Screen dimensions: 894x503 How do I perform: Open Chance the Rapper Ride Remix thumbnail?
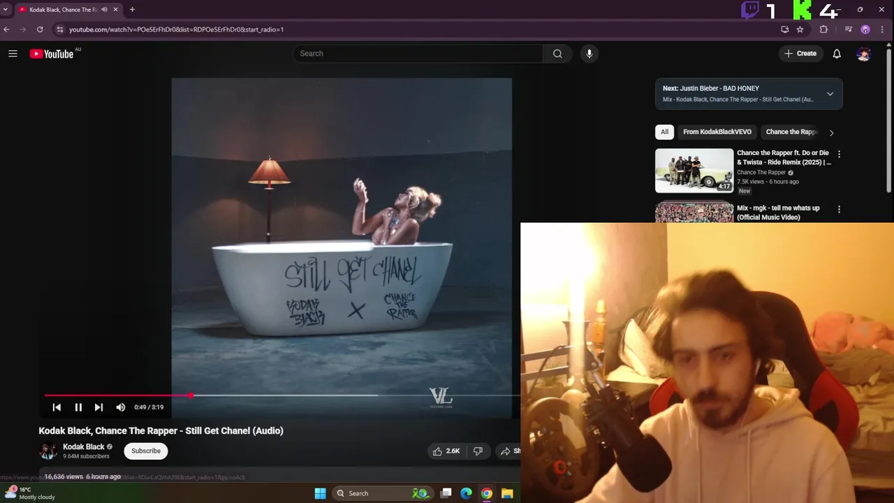tap(694, 170)
